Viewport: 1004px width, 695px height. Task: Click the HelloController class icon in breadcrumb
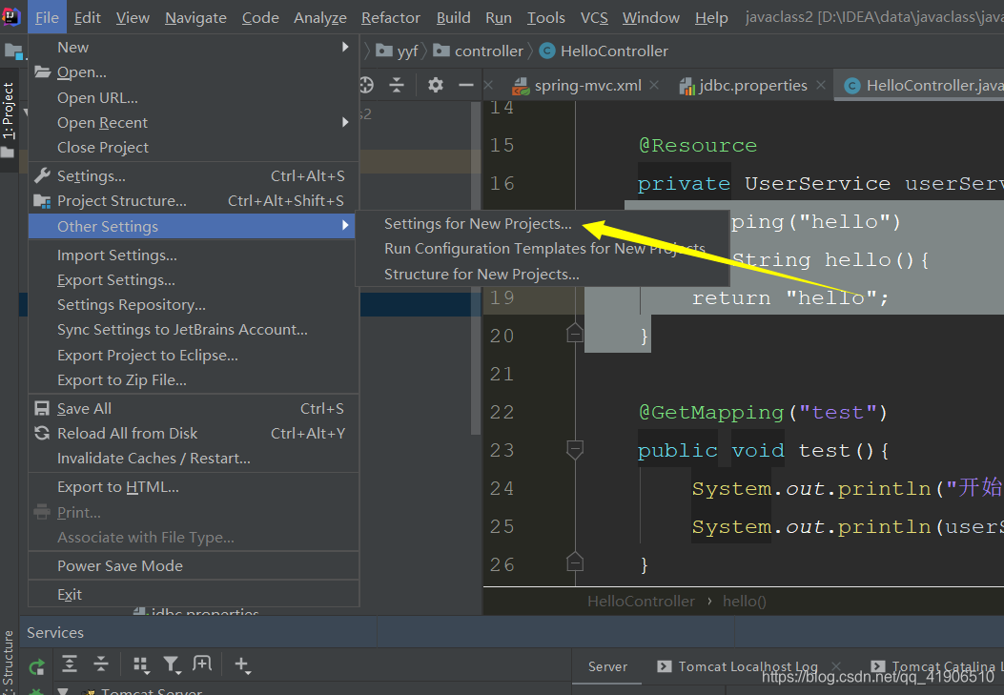[x=547, y=51]
